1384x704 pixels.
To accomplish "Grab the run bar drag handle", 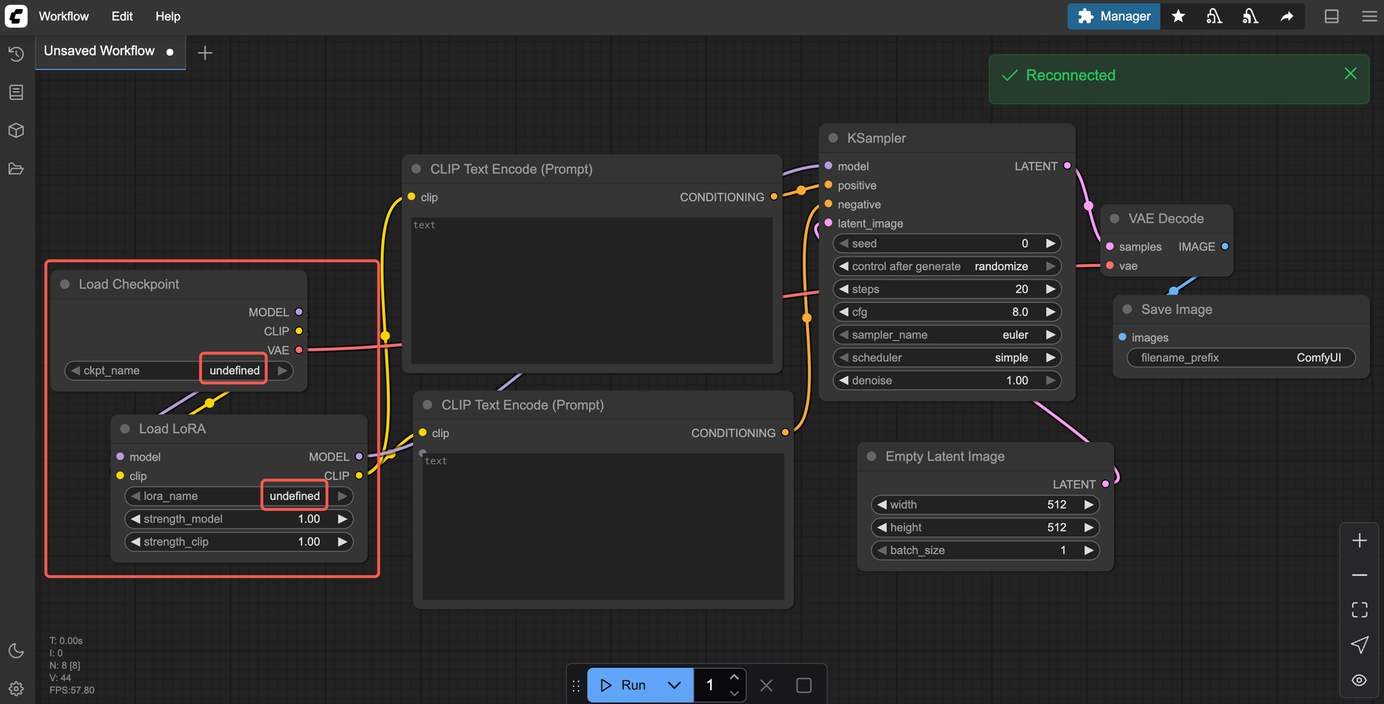I will (x=576, y=685).
